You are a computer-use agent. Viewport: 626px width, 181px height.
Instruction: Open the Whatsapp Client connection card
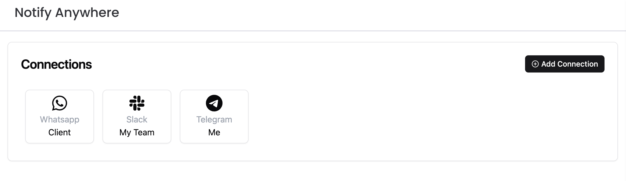tap(60, 116)
